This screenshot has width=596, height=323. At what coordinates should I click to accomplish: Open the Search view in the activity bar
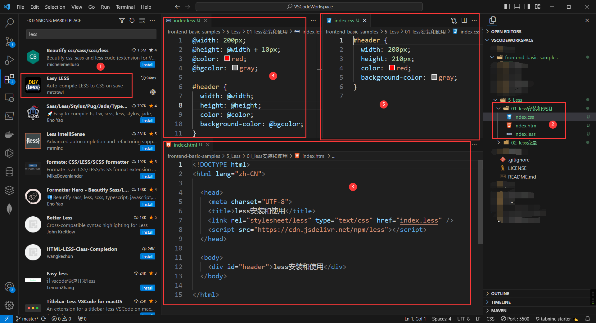click(9, 22)
